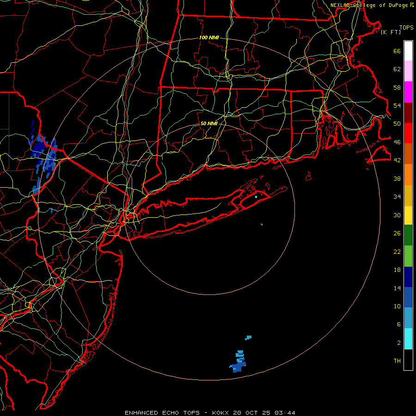
Task: Click the '2' legend value
Action: click(399, 343)
